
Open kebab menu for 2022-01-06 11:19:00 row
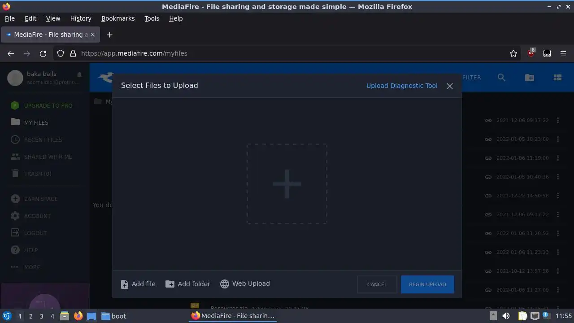pyautogui.click(x=558, y=158)
